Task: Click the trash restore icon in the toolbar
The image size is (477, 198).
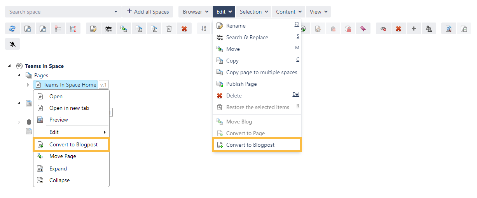Action: pos(169,28)
